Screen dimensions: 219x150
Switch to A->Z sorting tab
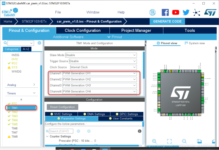(x=26, y=49)
